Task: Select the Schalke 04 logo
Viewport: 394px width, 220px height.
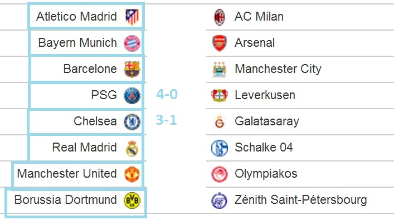Action: (220, 148)
